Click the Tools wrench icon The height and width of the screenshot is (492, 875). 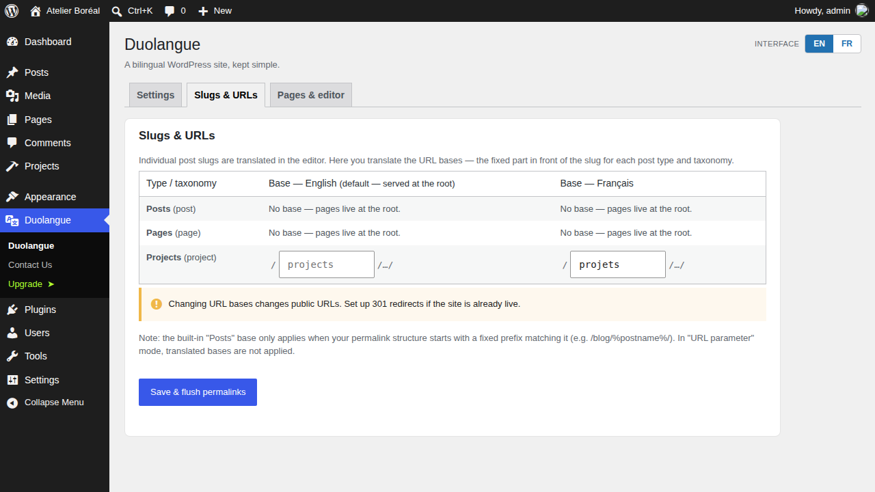[x=12, y=356]
